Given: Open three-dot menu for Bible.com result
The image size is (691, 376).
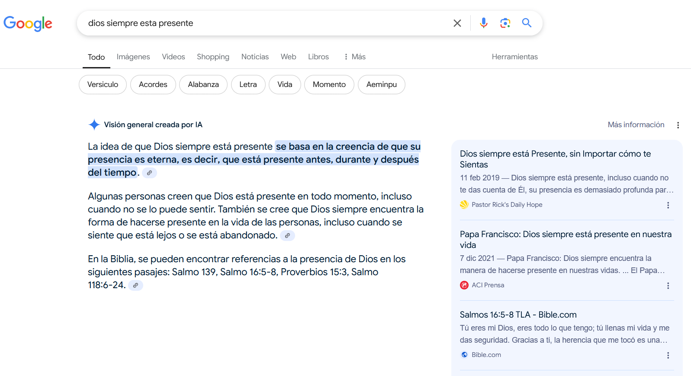Looking at the screenshot, I should (x=668, y=355).
